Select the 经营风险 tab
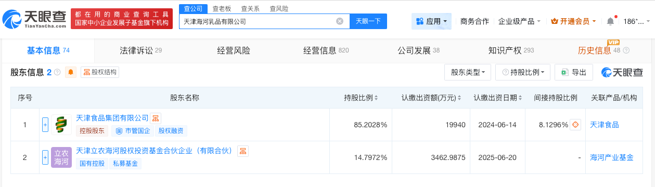 point(234,50)
